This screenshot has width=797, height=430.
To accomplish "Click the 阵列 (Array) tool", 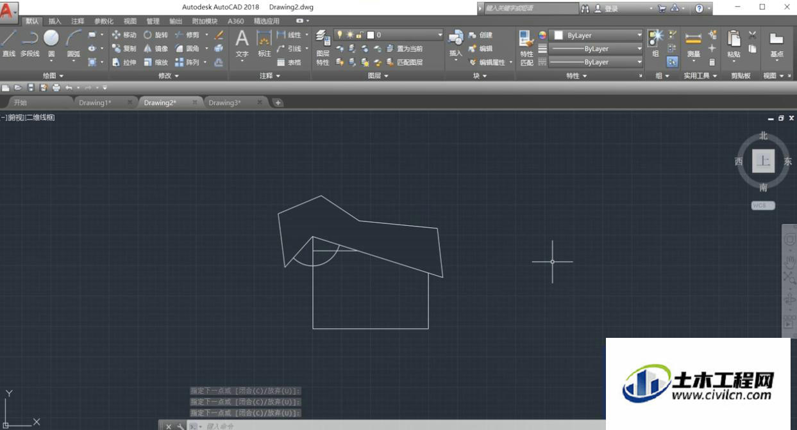I will tap(187, 62).
